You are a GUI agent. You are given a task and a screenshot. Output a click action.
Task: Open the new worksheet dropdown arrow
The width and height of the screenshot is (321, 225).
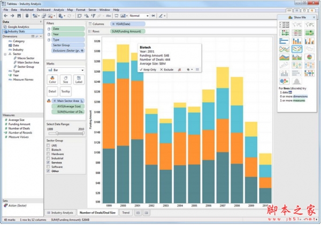click(39, 15)
